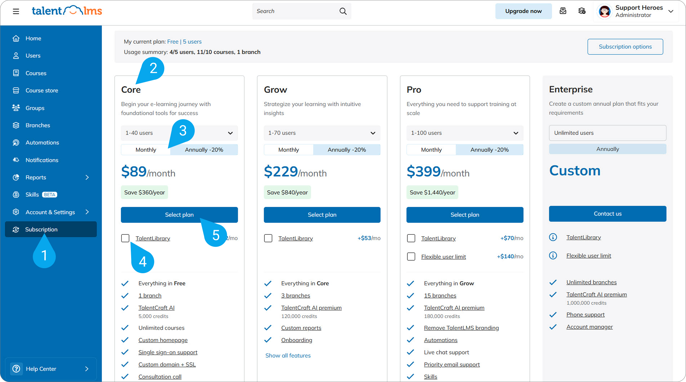Click the Courses icon in sidebar
Image resolution: width=686 pixels, height=382 pixels.
coord(16,73)
